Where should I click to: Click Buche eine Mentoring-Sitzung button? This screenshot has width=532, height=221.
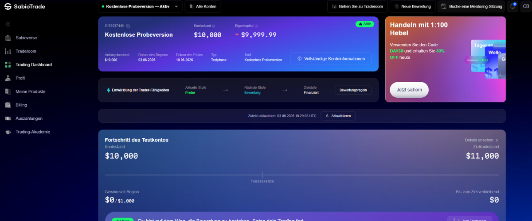click(471, 7)
